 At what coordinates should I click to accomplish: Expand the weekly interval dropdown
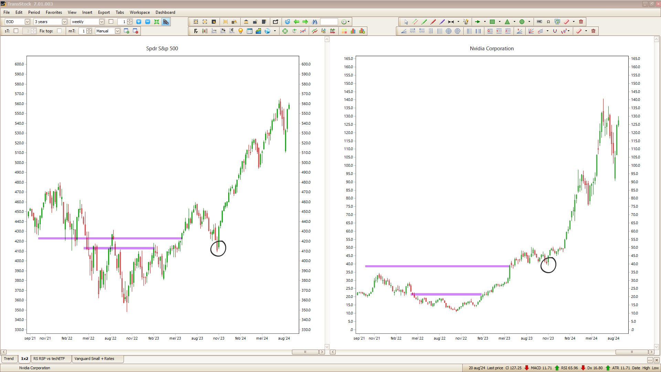click(x=102, y=22)
